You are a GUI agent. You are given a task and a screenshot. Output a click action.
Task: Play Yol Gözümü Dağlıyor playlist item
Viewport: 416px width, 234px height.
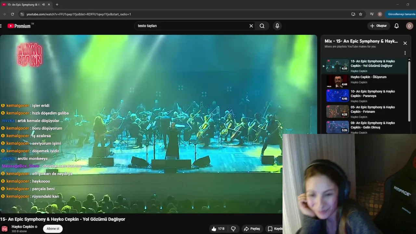pyautogui.click(x=364, y=66)
